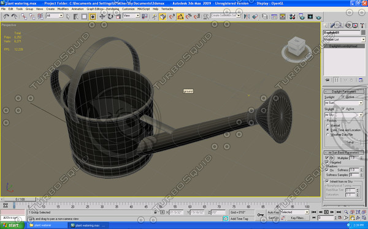Toggle the Shadows On checkbox
The height and width of the screenshot is (229, 368).
tap(327, 170)
